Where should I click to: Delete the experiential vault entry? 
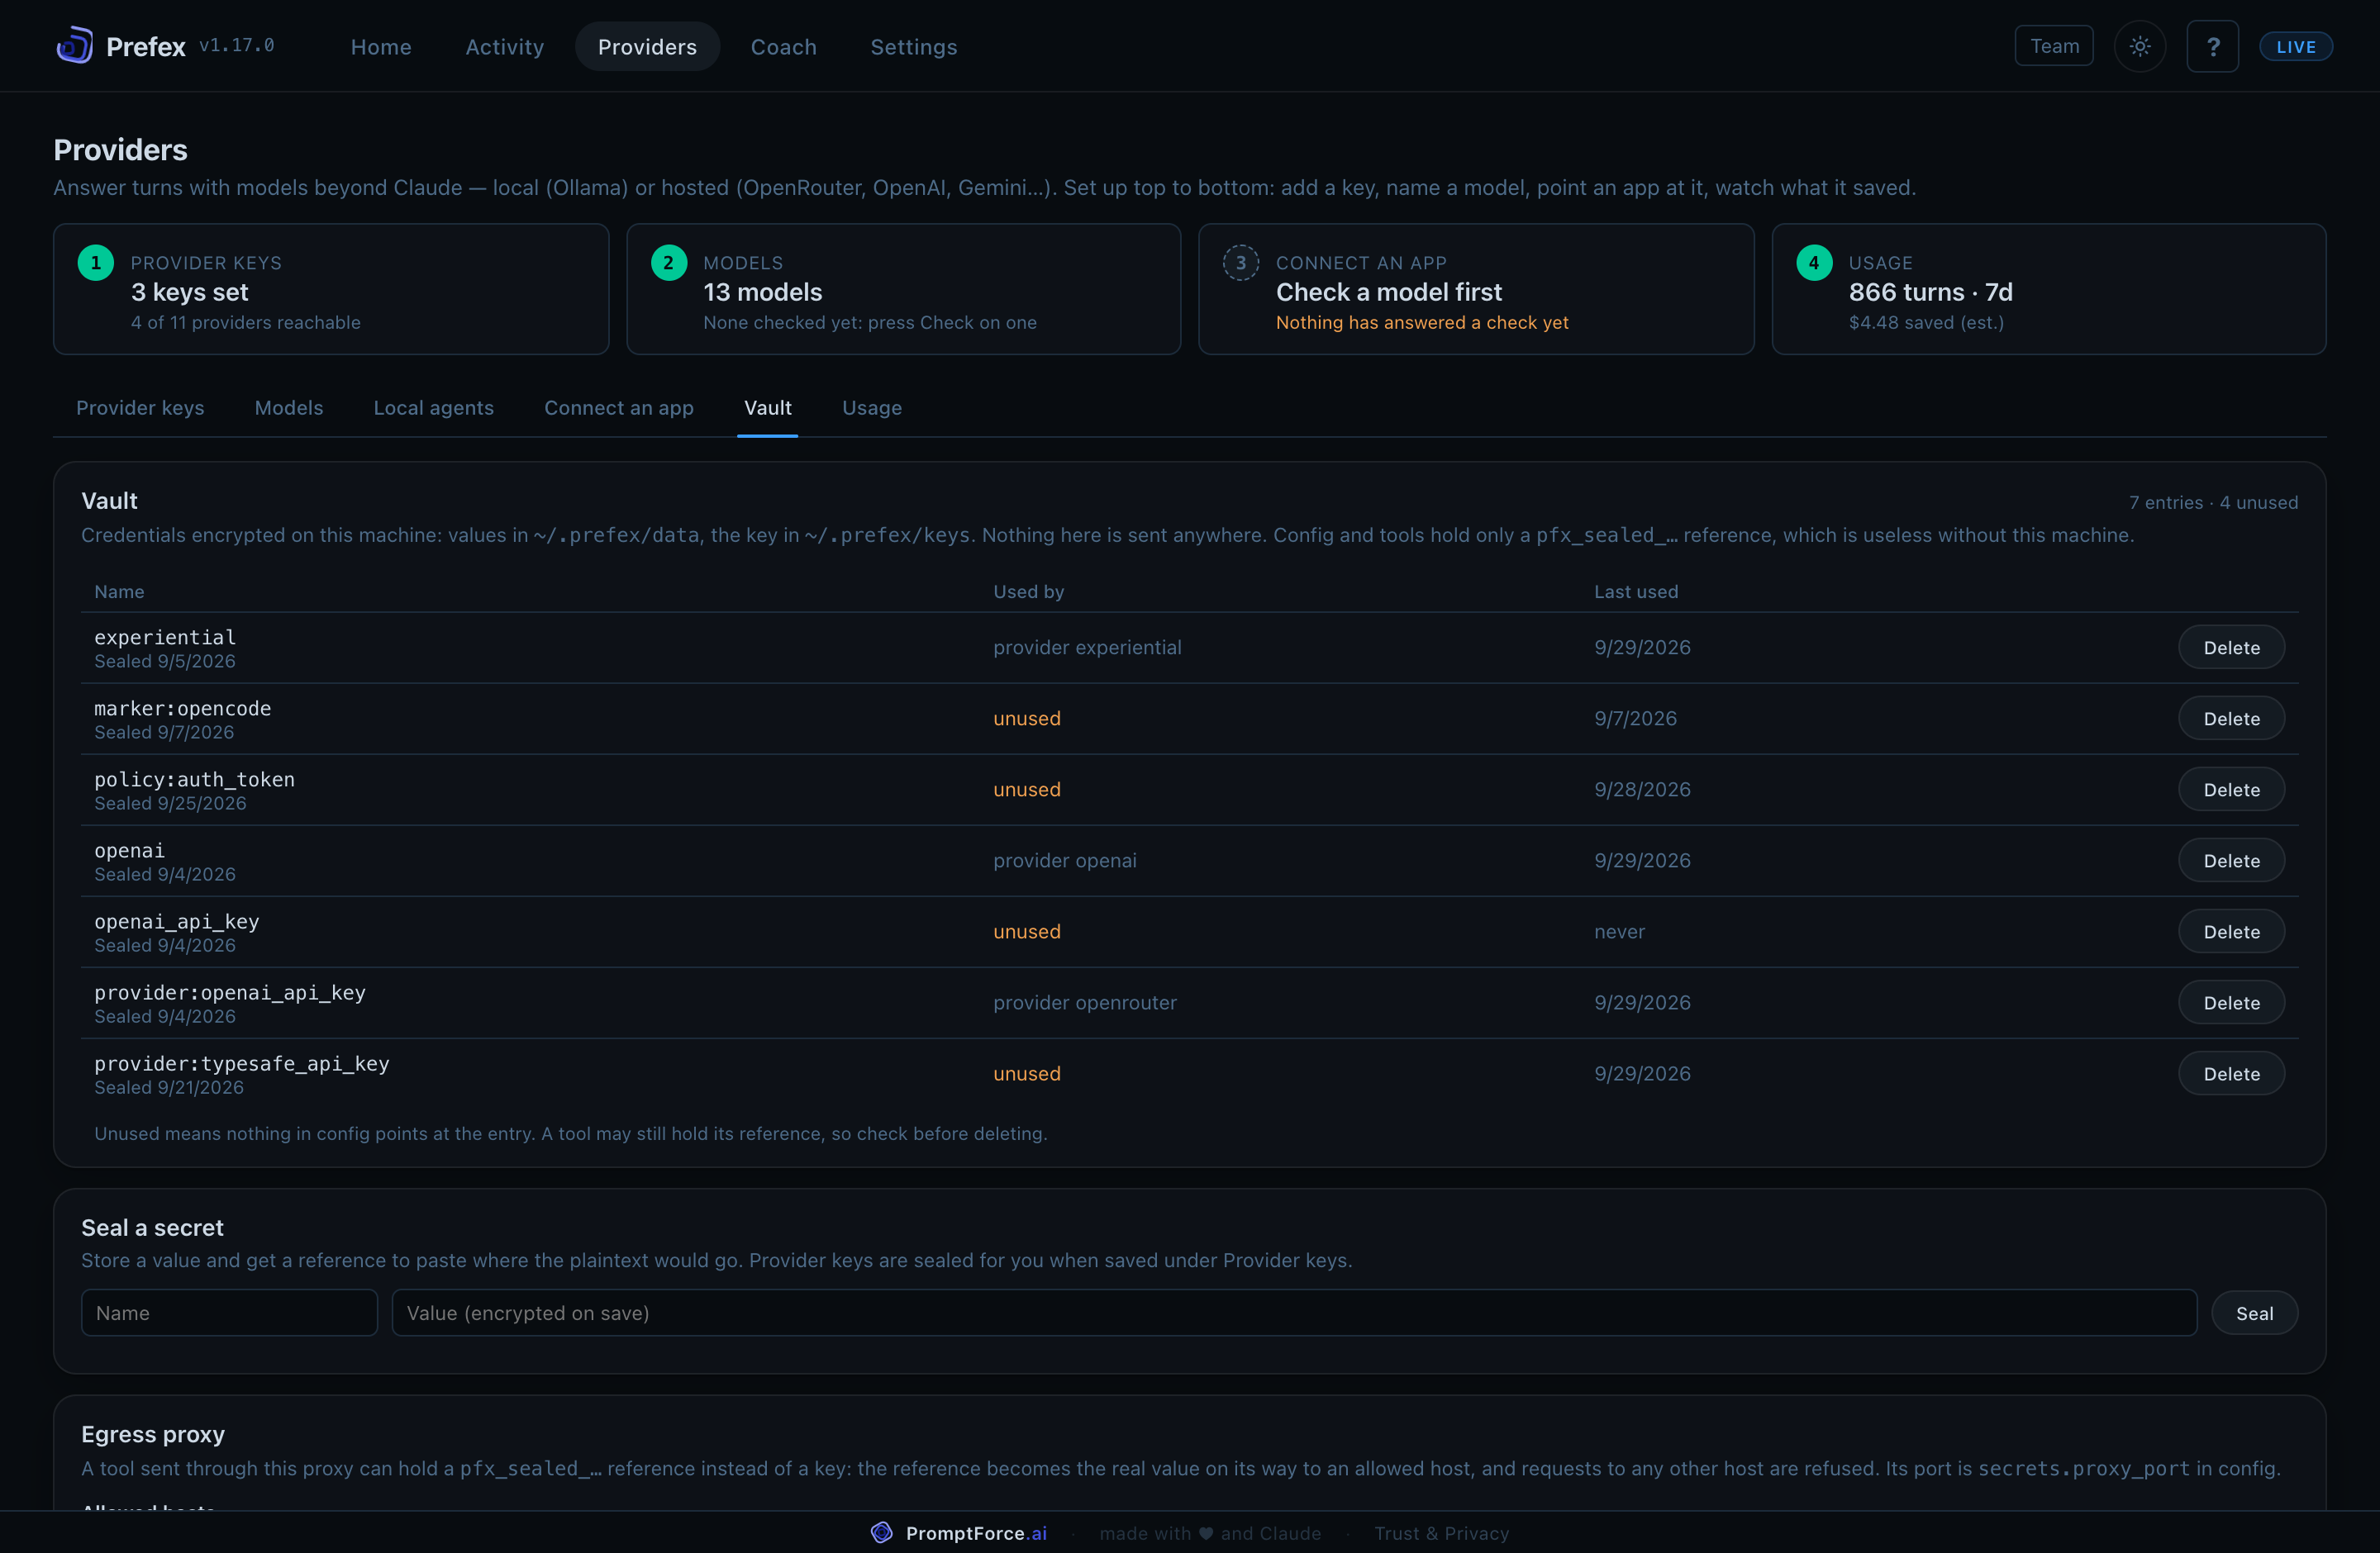[x=2231, y=648]
